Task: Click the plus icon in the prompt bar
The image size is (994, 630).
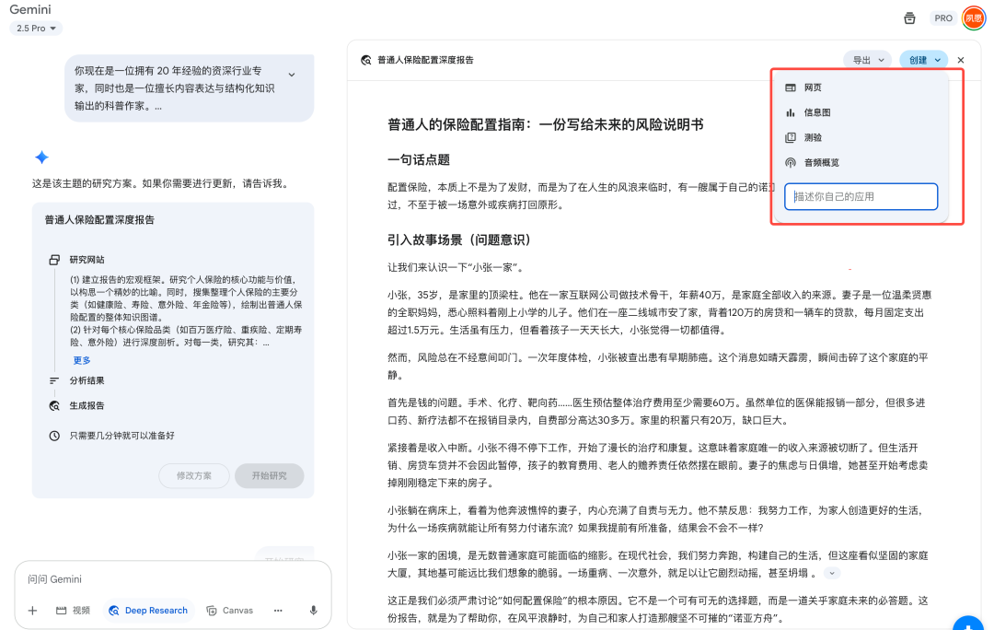Action: click(x=31, y=610)
